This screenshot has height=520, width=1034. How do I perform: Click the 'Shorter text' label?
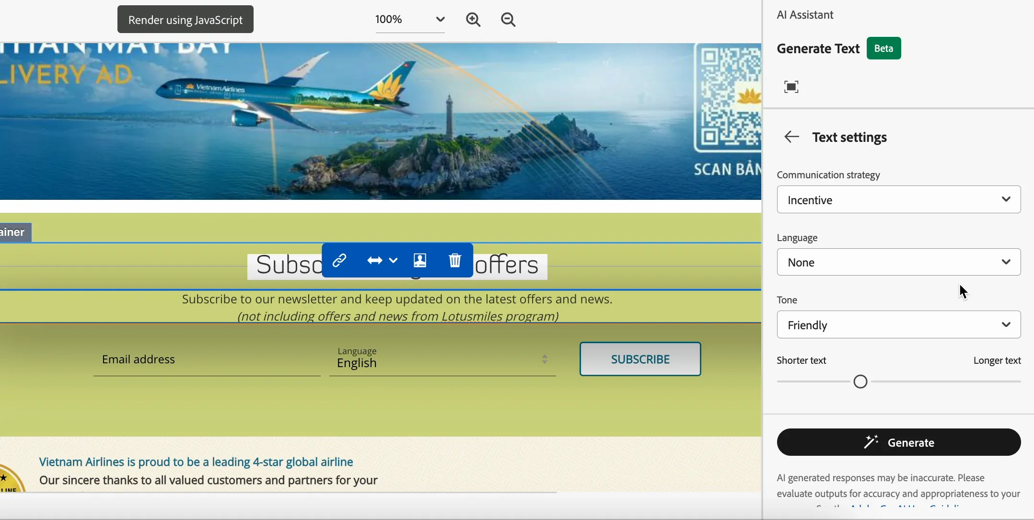coord(802,360)
